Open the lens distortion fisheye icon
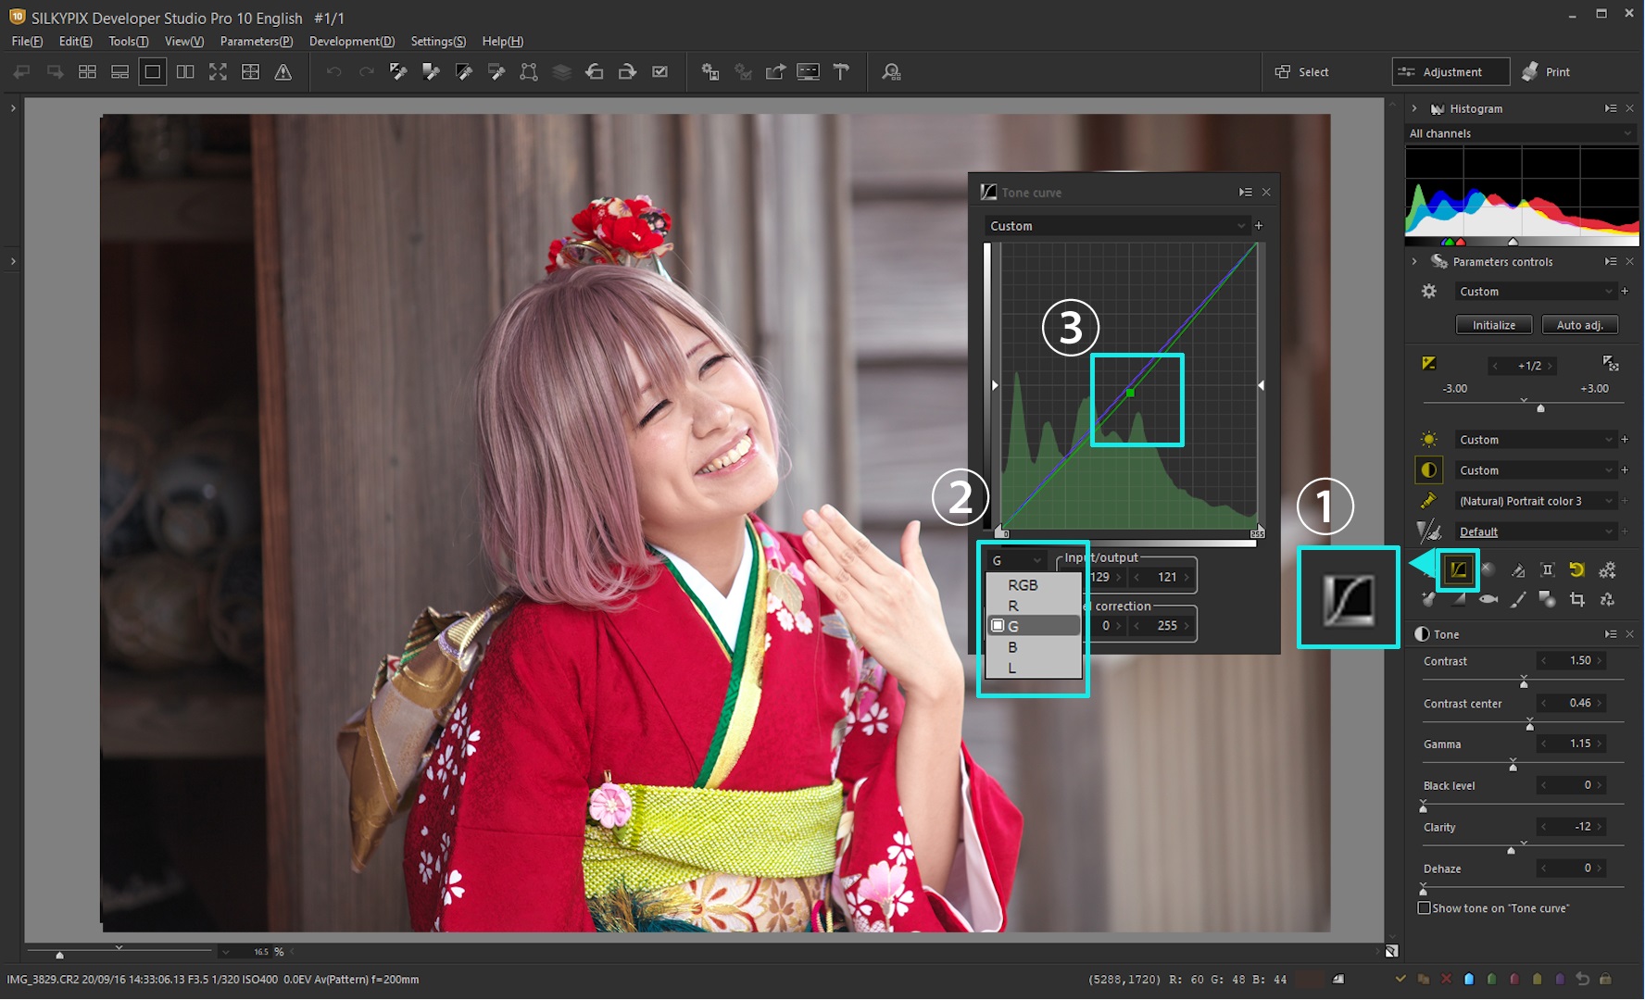This screenshot has height=1000, width=1645. pyautogui.click(x=1488, y=600)
